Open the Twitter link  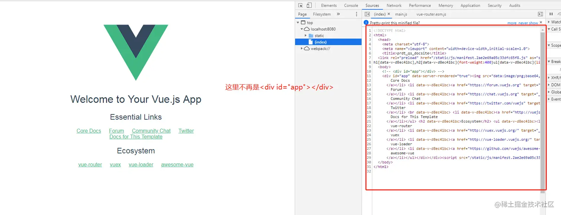tap(186, 131)
